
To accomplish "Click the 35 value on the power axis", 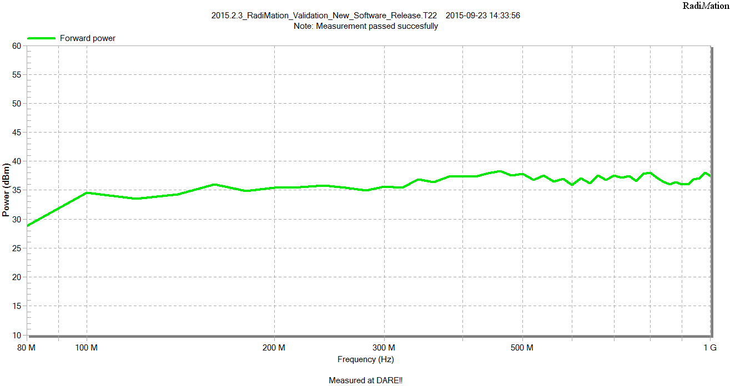I will (16, 190).
